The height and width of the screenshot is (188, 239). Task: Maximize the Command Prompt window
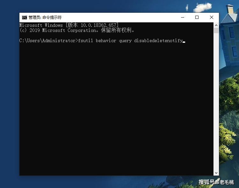pos(197,17)
